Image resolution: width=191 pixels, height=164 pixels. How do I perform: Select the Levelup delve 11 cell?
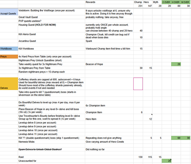point(52,134)
